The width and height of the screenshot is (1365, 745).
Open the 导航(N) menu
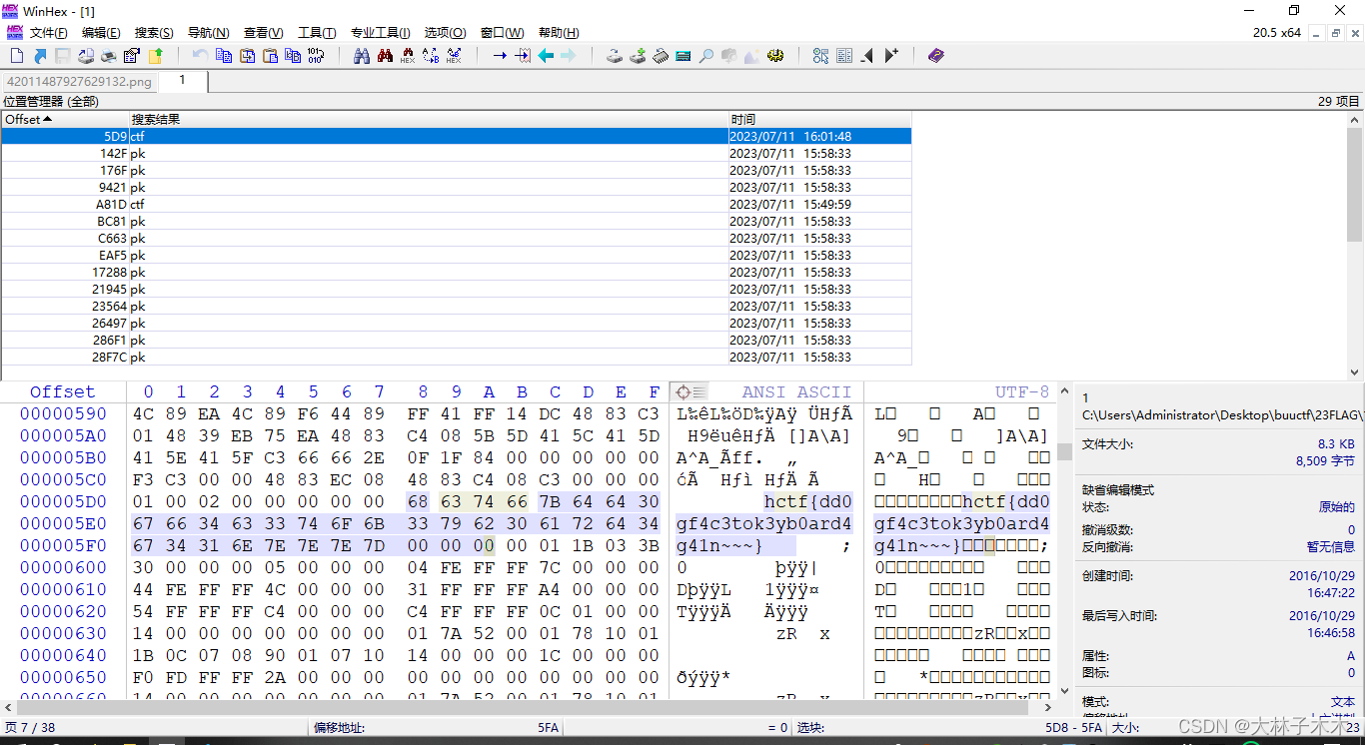[208, 33]
